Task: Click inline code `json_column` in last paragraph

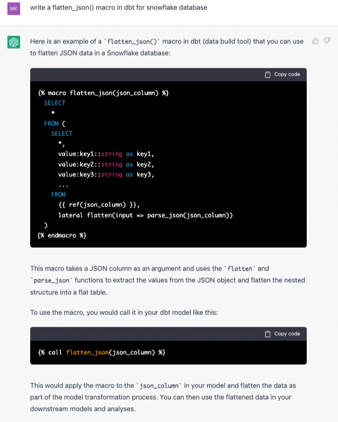Action: [159, 385]
